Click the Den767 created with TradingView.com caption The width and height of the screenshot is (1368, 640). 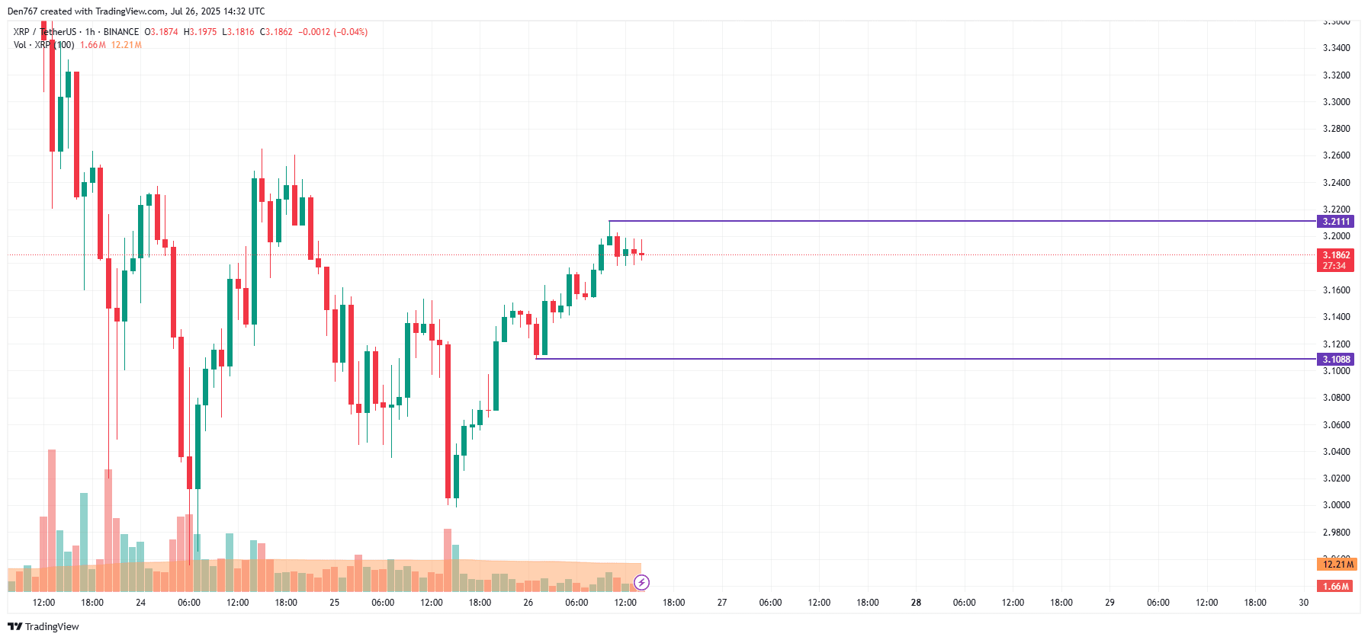click(x=136, y=11)
